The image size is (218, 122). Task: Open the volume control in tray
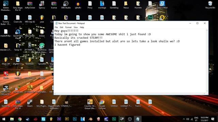(x=188, y=119)
